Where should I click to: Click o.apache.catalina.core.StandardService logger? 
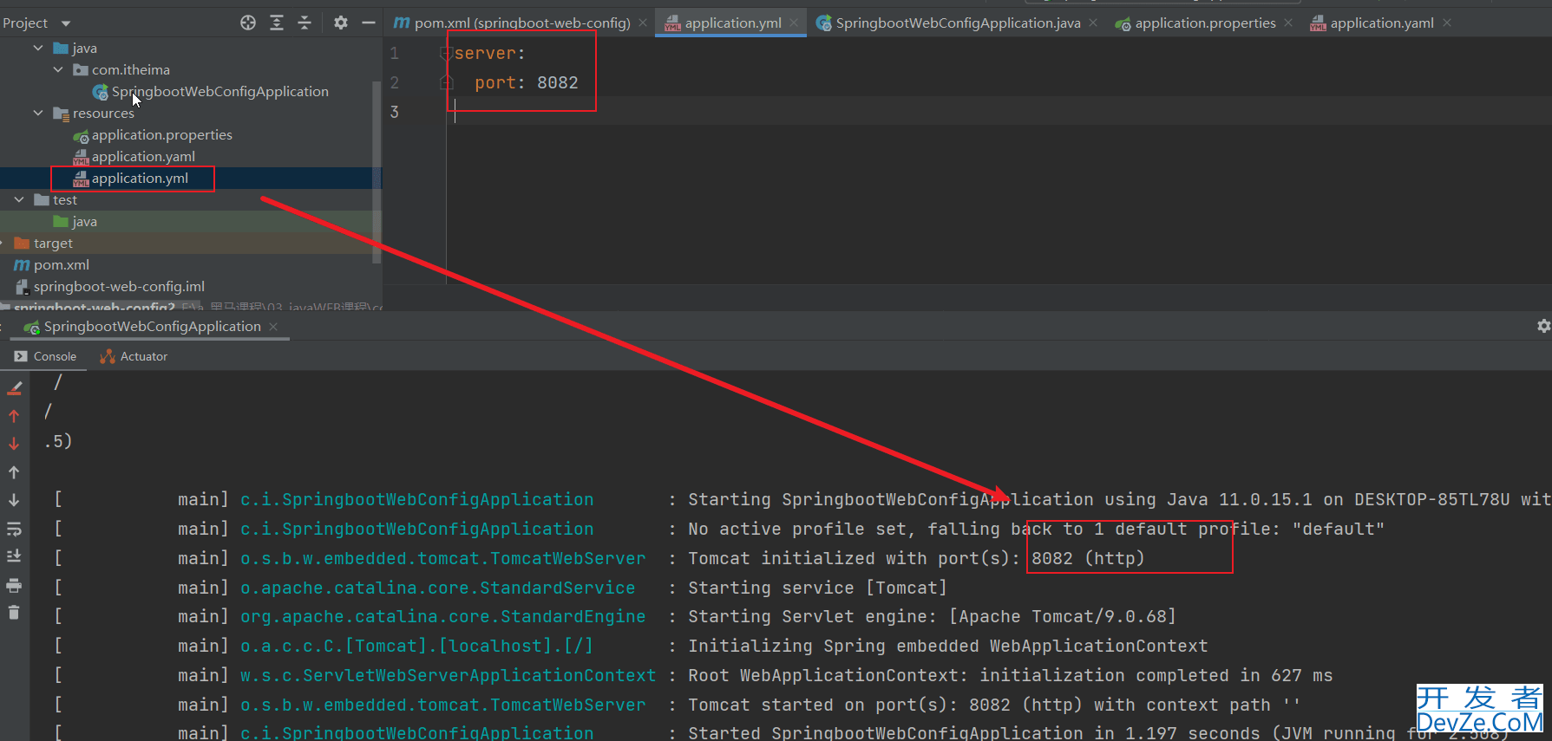click(x=437, y=588)
